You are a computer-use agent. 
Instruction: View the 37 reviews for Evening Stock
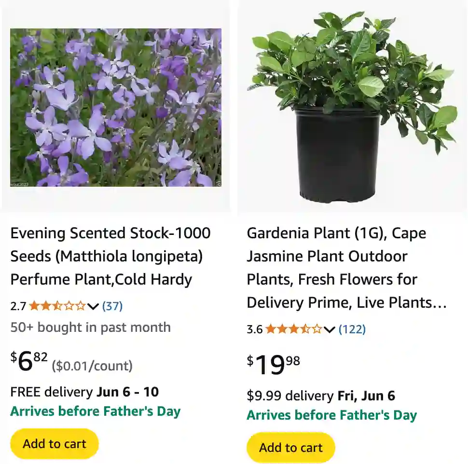point(112,306)
